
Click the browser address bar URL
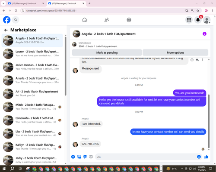tap(51, 11)
